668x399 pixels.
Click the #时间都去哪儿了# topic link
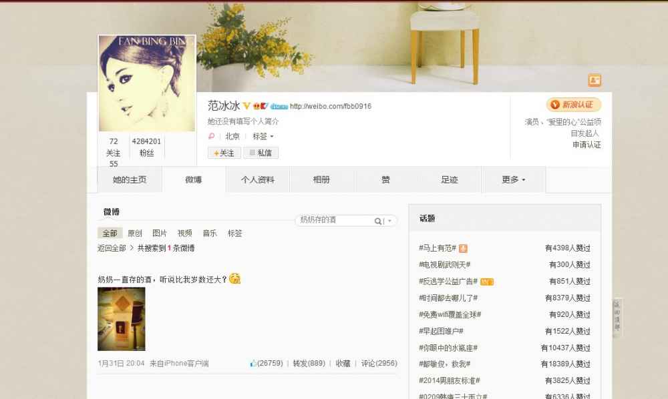[x=448, y=298]
